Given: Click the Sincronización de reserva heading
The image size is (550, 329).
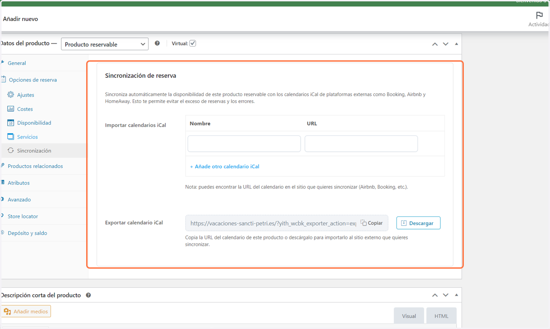Looking at the screenshot, I should point(141,76).
